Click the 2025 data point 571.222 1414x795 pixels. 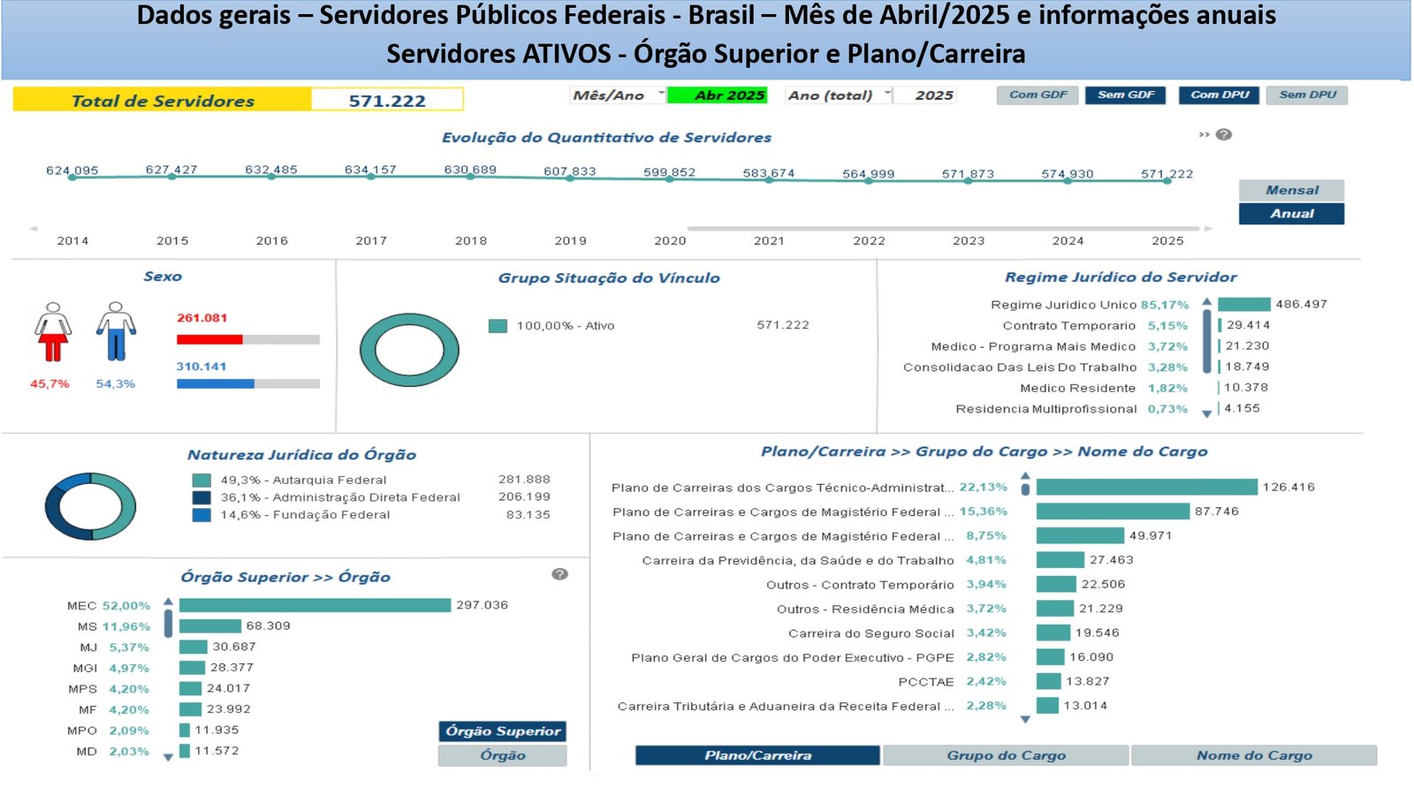click(x=1167, y=180)
